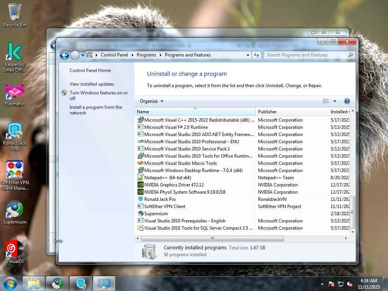Screen dimensions: 388x291
Task: Launch Supermium desktop shortcut
Action: coord(15,212)
